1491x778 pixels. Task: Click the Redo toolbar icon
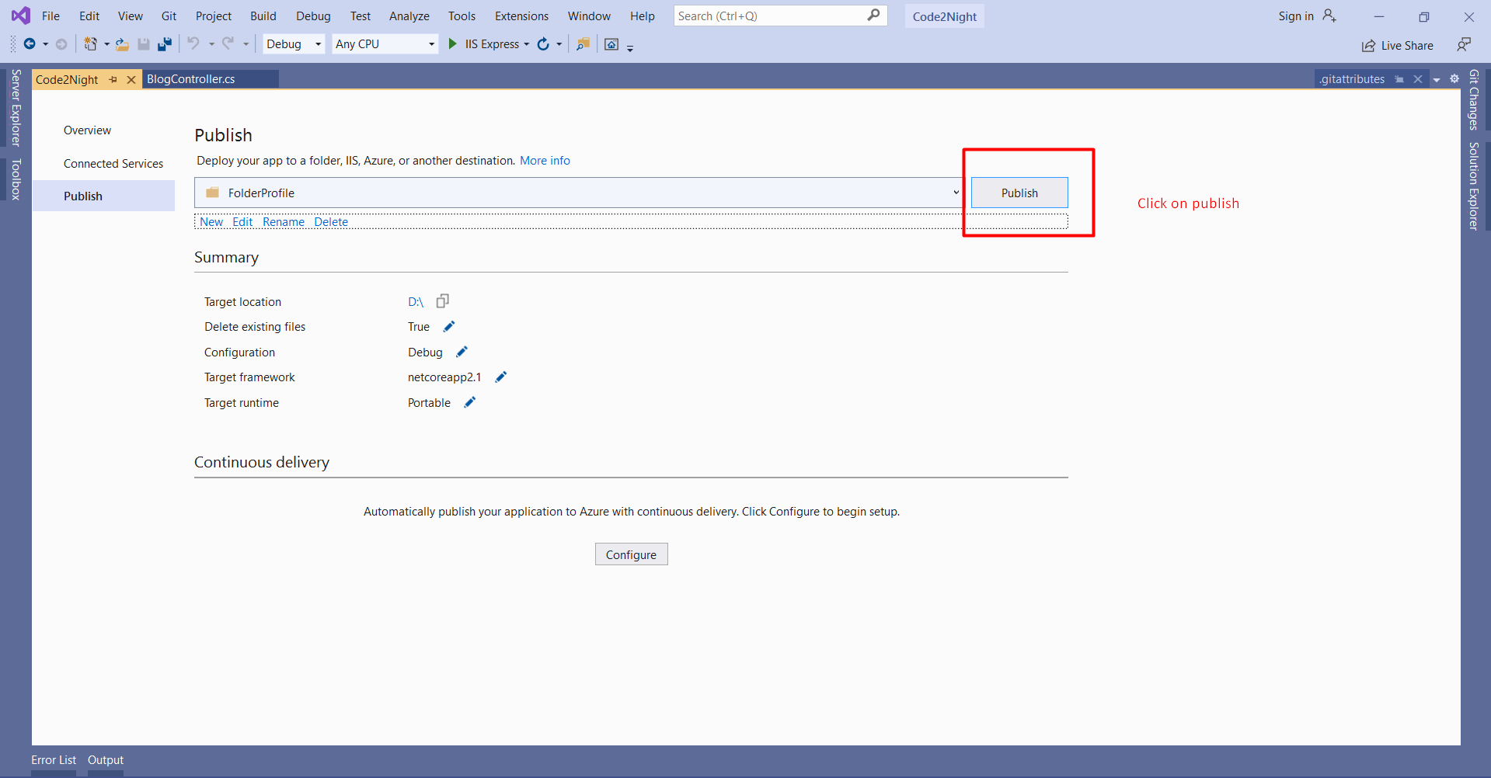228,43
